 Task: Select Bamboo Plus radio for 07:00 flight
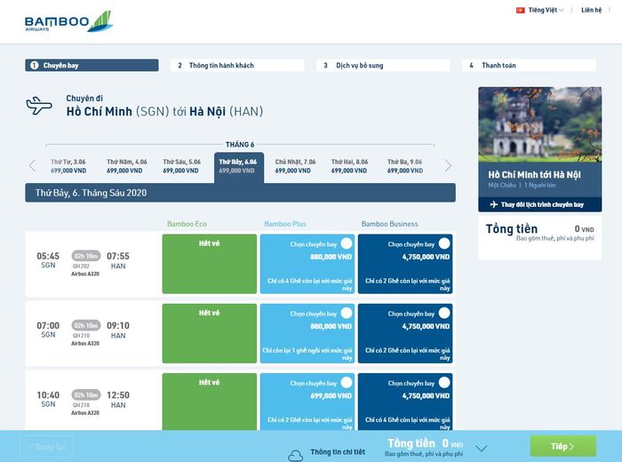347,313
